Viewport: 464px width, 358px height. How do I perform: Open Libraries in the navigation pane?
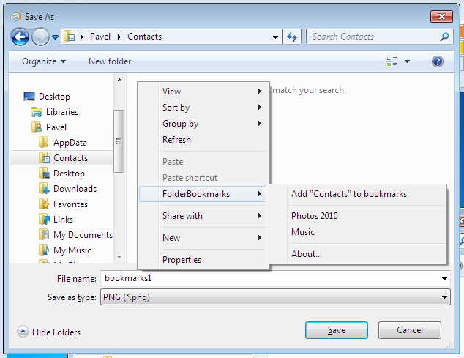coord(61,112)
